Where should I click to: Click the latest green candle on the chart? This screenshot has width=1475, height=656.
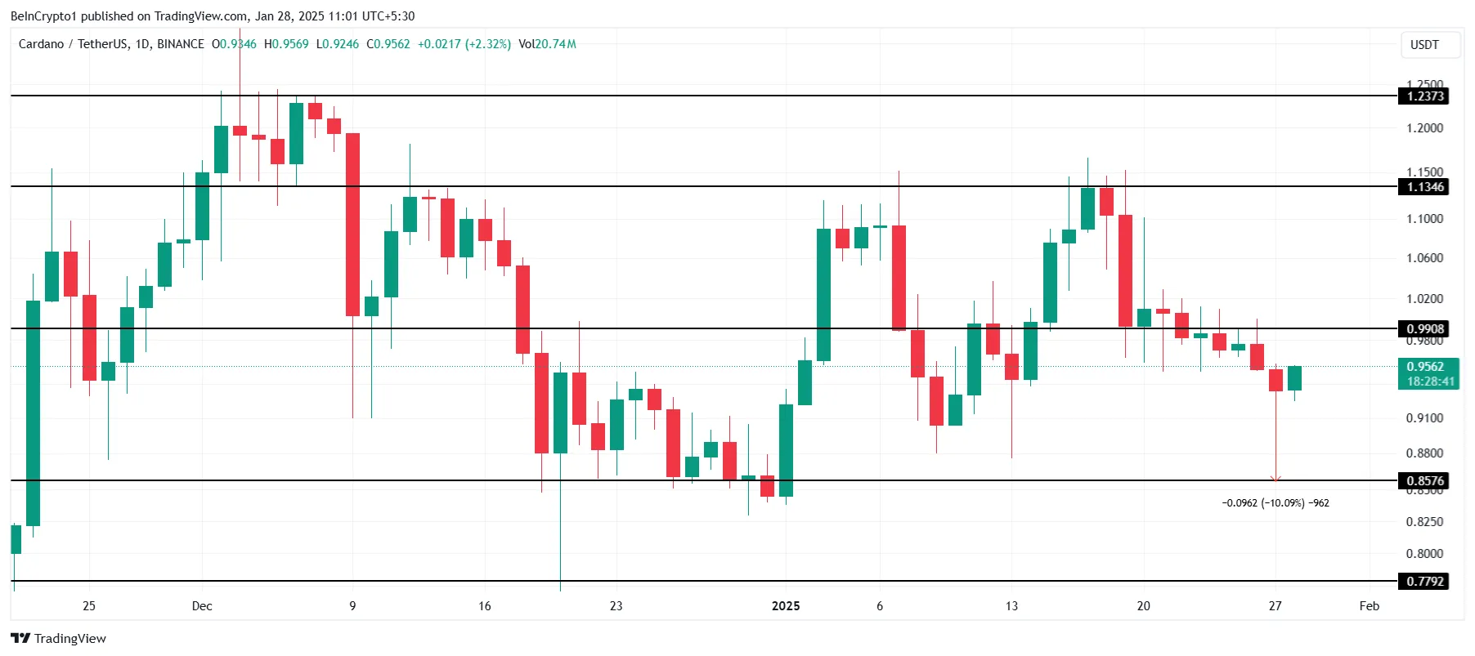click(1294, 378)
